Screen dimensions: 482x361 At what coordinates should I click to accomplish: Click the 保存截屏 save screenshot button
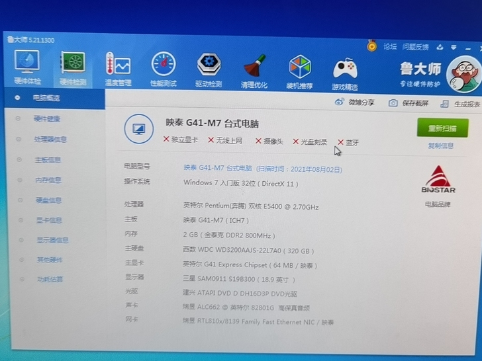pyautogui.click(x=409, y=103)
